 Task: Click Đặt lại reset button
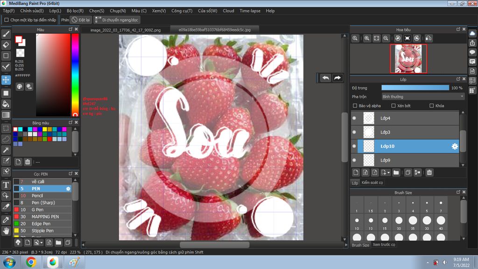pyautogui.click(x=81, y=20)
